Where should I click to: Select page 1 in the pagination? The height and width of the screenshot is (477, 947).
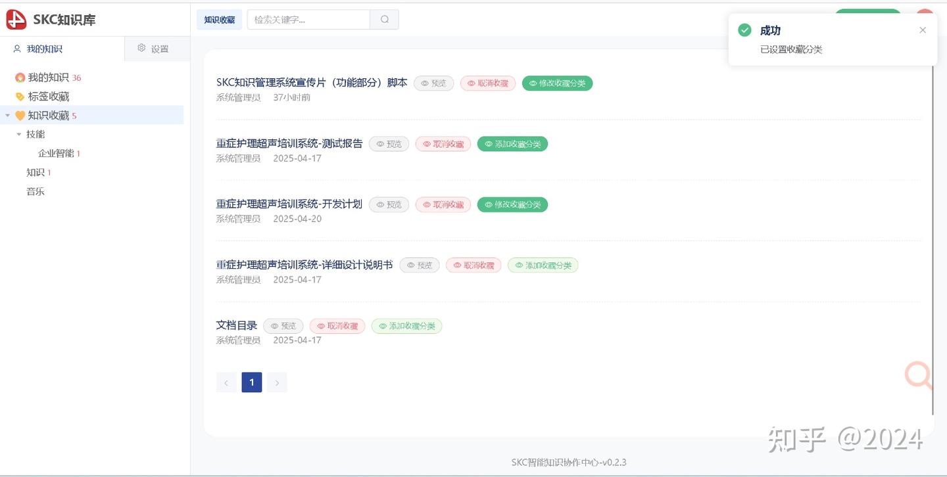point(252,382)
